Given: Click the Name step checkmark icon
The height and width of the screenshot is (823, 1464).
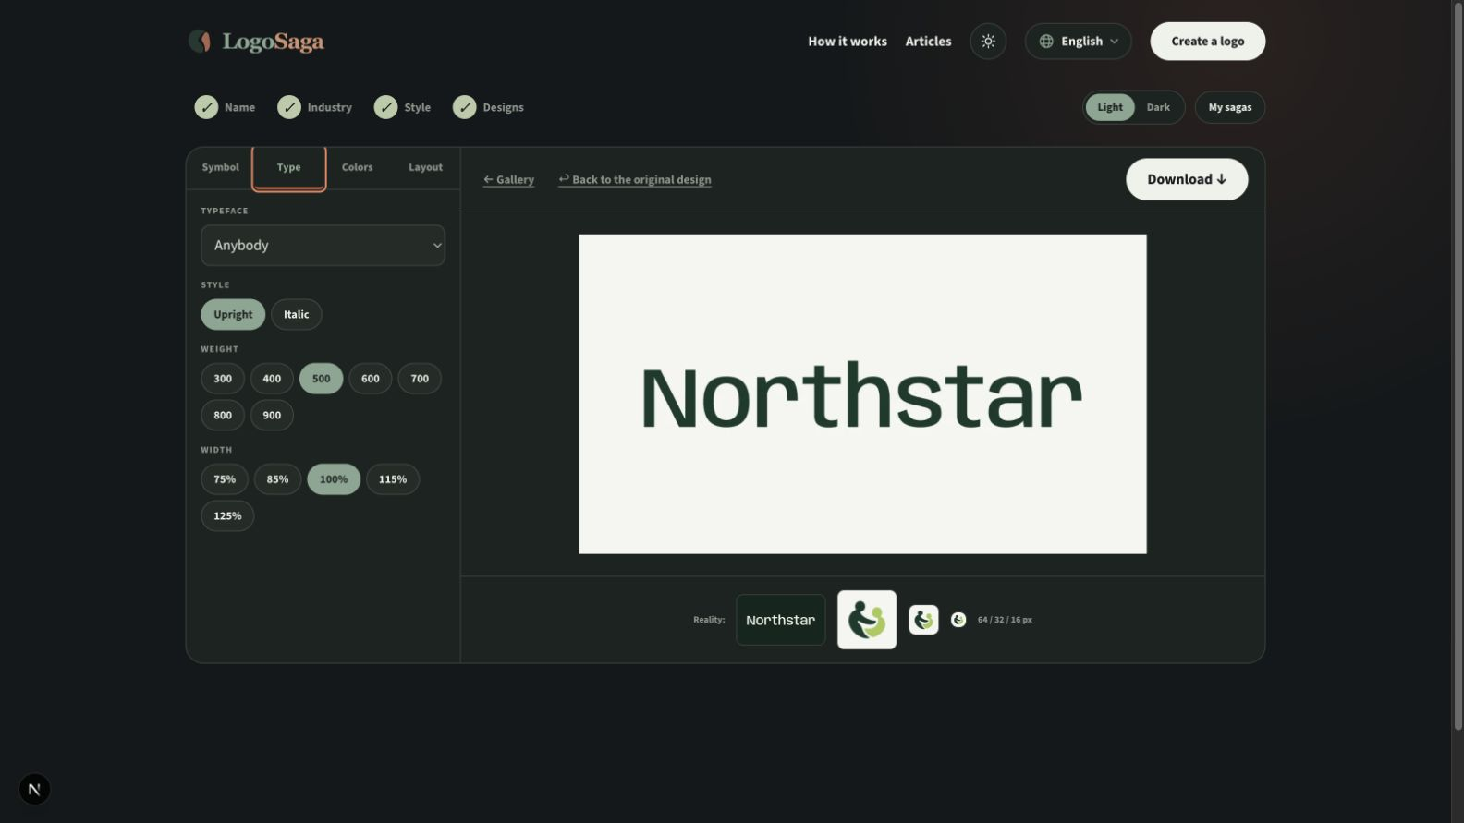Looking at the screenshot, I should point(206,107).
